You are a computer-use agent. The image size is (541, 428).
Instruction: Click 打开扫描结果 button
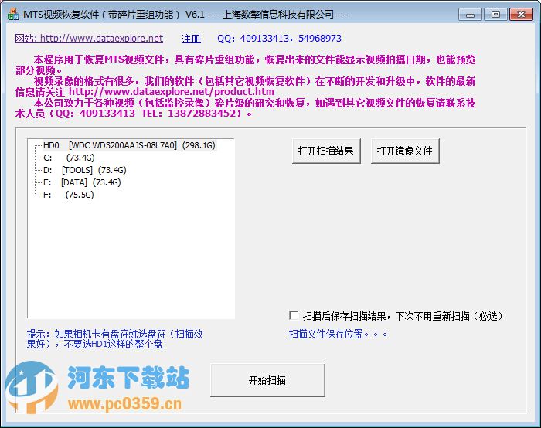(326, 151)
